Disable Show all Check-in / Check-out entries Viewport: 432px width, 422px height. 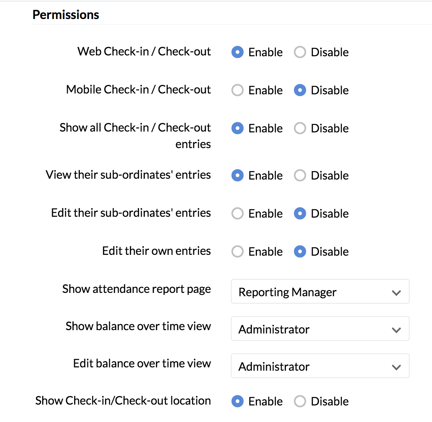(300, 128)
